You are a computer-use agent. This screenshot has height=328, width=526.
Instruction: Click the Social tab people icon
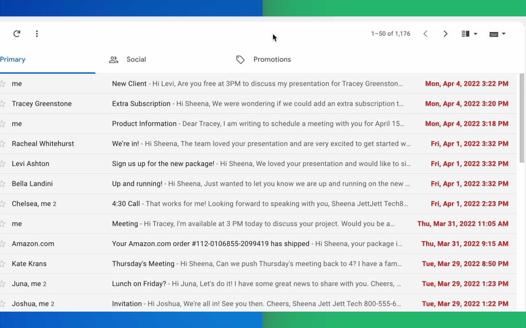[113, 59]
